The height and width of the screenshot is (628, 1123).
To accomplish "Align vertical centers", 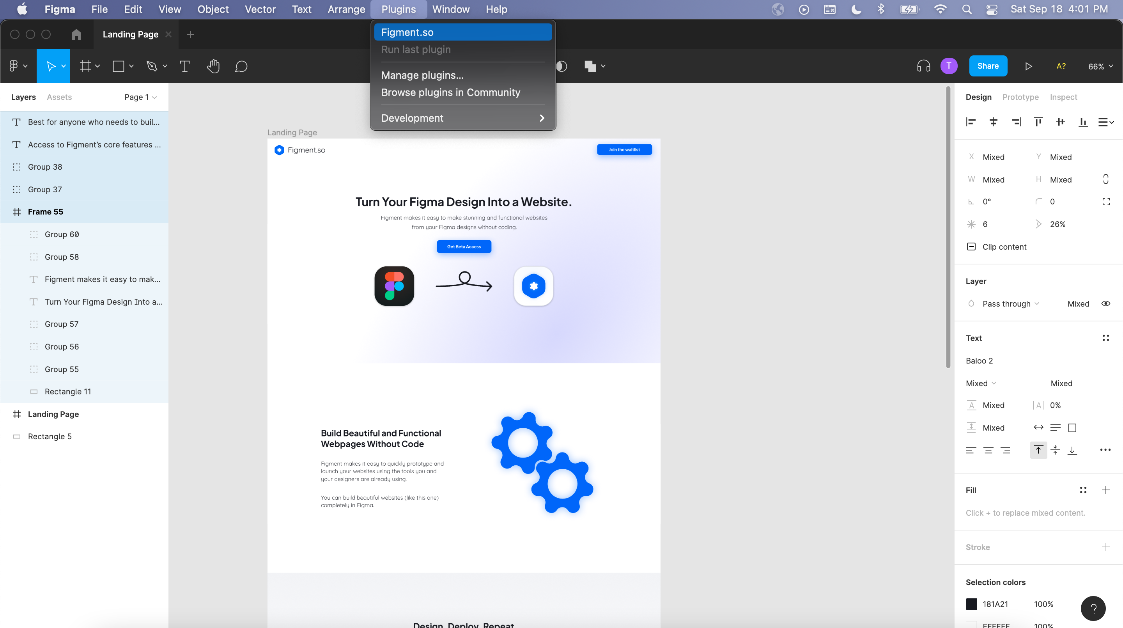I will [1061, 122].
